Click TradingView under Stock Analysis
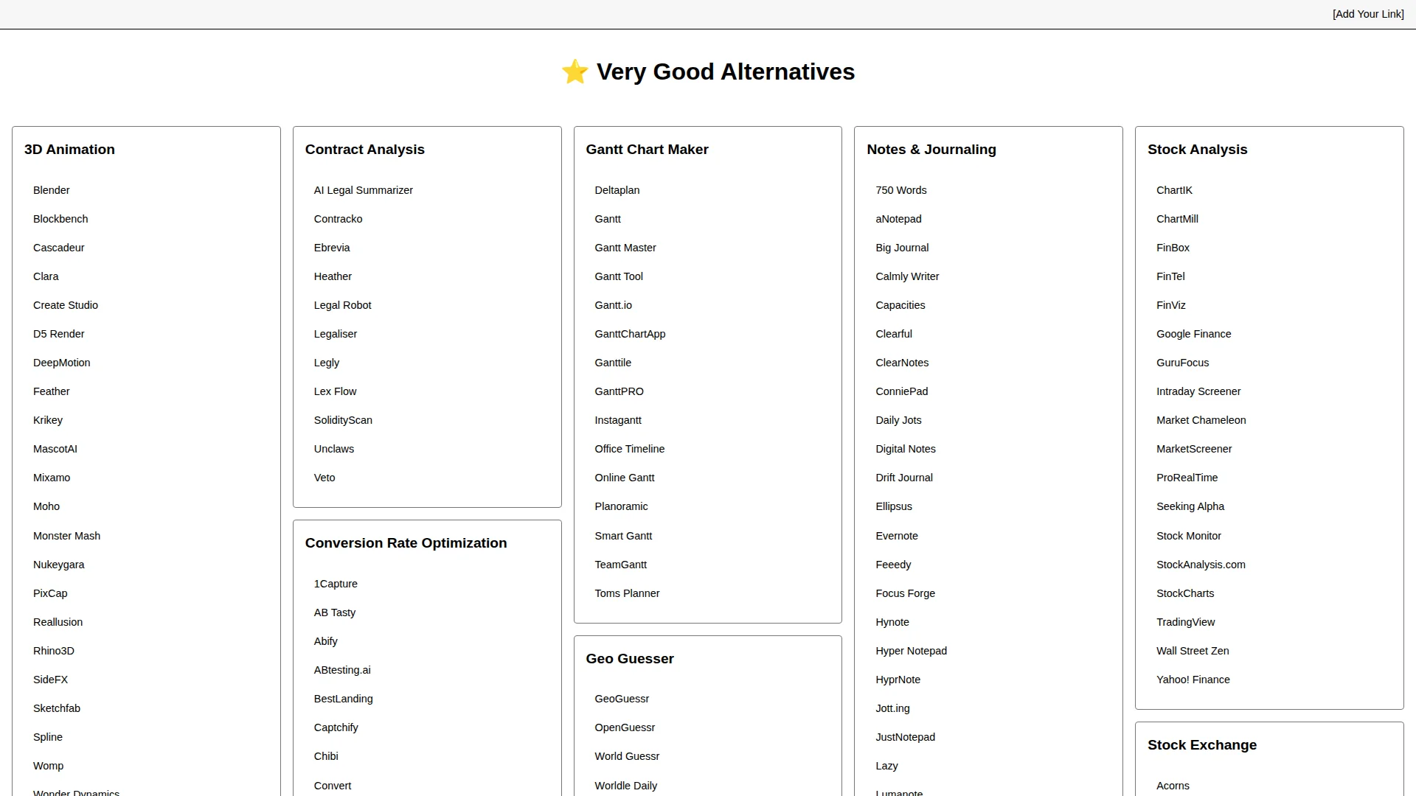Image resolution: width=1416 pixels, height=796 pixels. point(1185,622)
